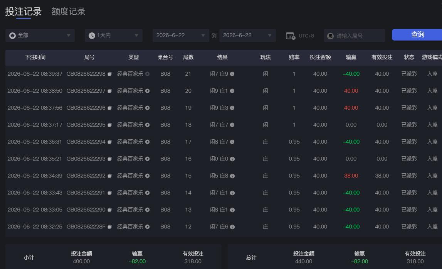Expand the end date 2026-6-22 picker
The height and width of the screenshot is (269, 442).
[247, 36]
